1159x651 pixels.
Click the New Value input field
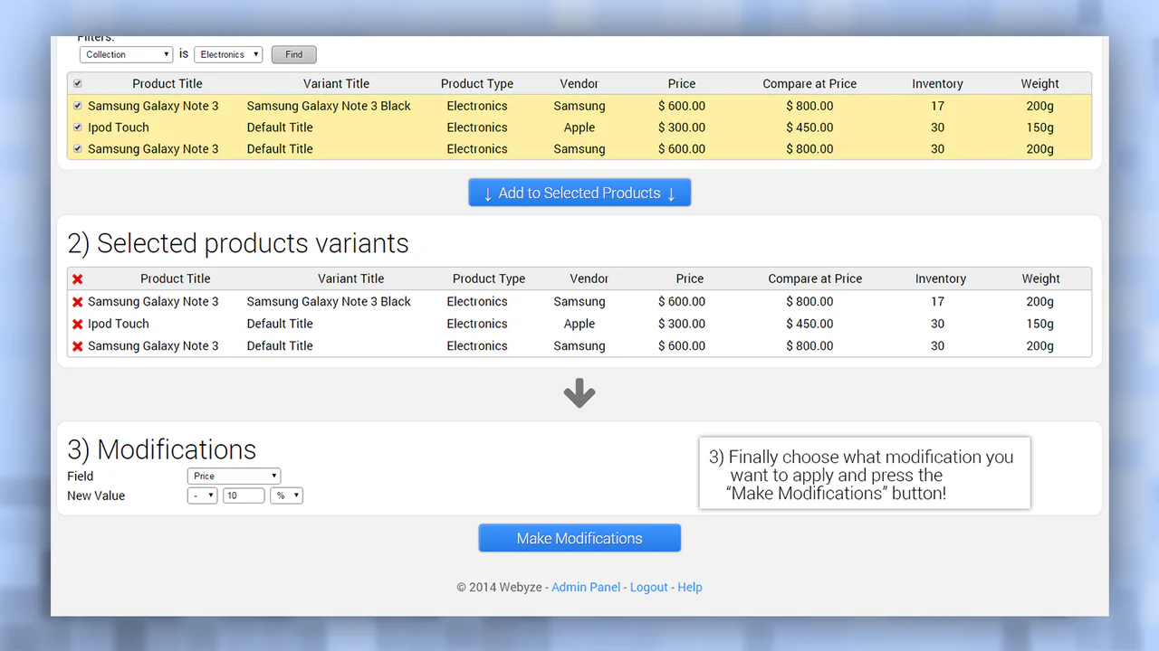[x=244, y=495]
